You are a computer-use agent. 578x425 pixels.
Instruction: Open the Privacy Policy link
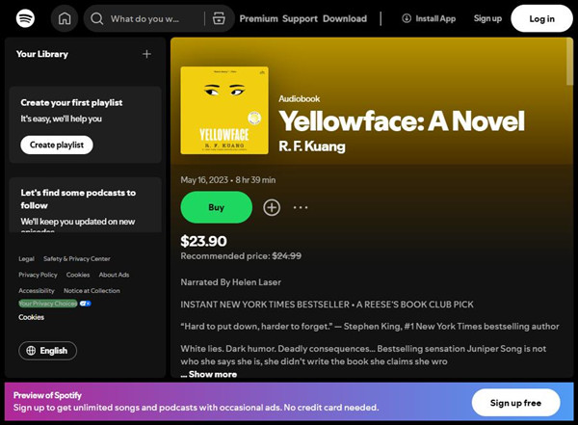coord(38,275)
